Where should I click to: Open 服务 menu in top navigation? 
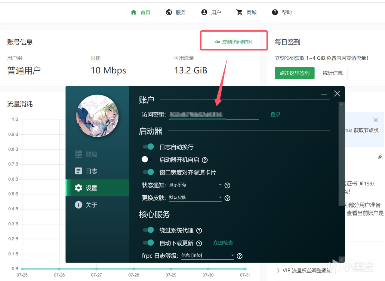[x=176, y=12]
